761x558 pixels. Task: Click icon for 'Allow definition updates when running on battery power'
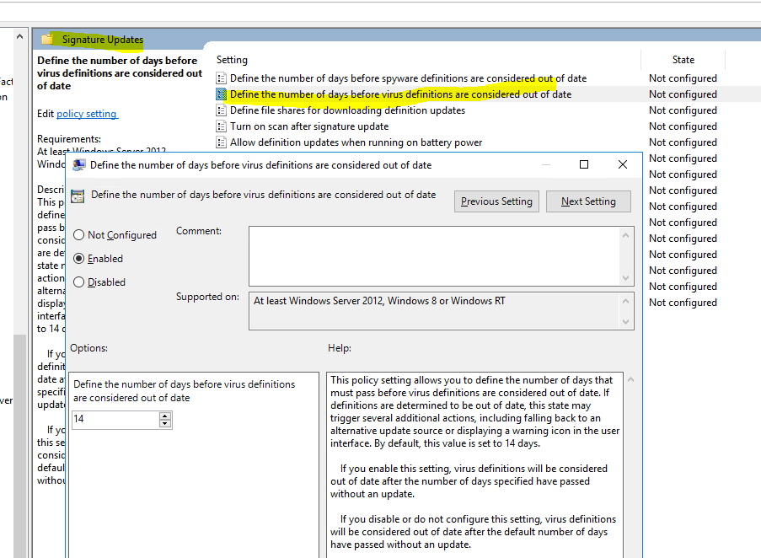coord(221,142)
